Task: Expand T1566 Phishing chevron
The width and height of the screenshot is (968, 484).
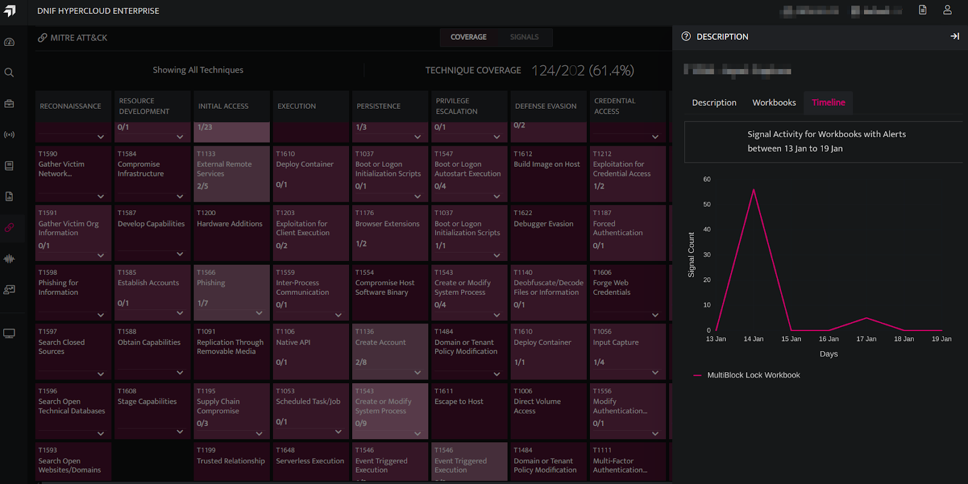Action: point(259,313)
